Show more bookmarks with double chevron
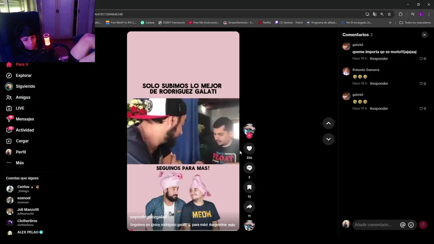The height and width of the screenshot is (244, 434). [390, 23]
